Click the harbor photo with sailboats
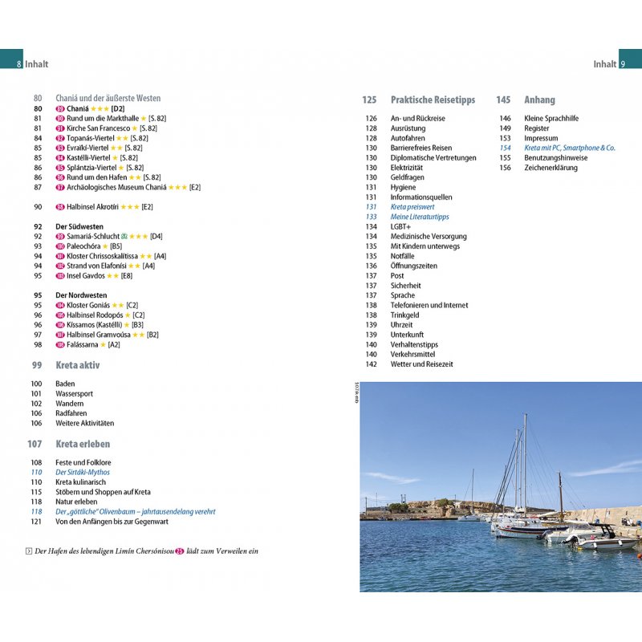 pyautogui.click(x=500, y=486)
